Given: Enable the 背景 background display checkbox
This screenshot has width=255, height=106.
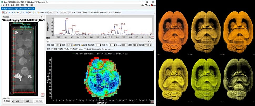Looking at the screenshot, I should [53, 49].
